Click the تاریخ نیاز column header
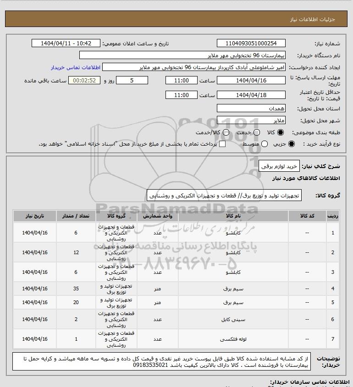 pyautogui.click(x=34, y=216)
